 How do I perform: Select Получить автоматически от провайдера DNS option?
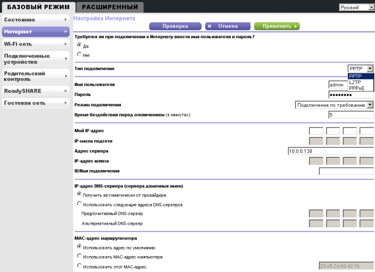(x=80, y=194)
